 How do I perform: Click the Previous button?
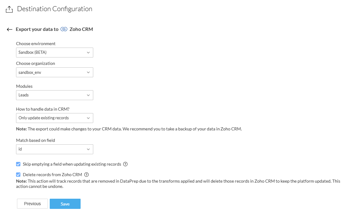pyautogui.click(x=32, y=204)
